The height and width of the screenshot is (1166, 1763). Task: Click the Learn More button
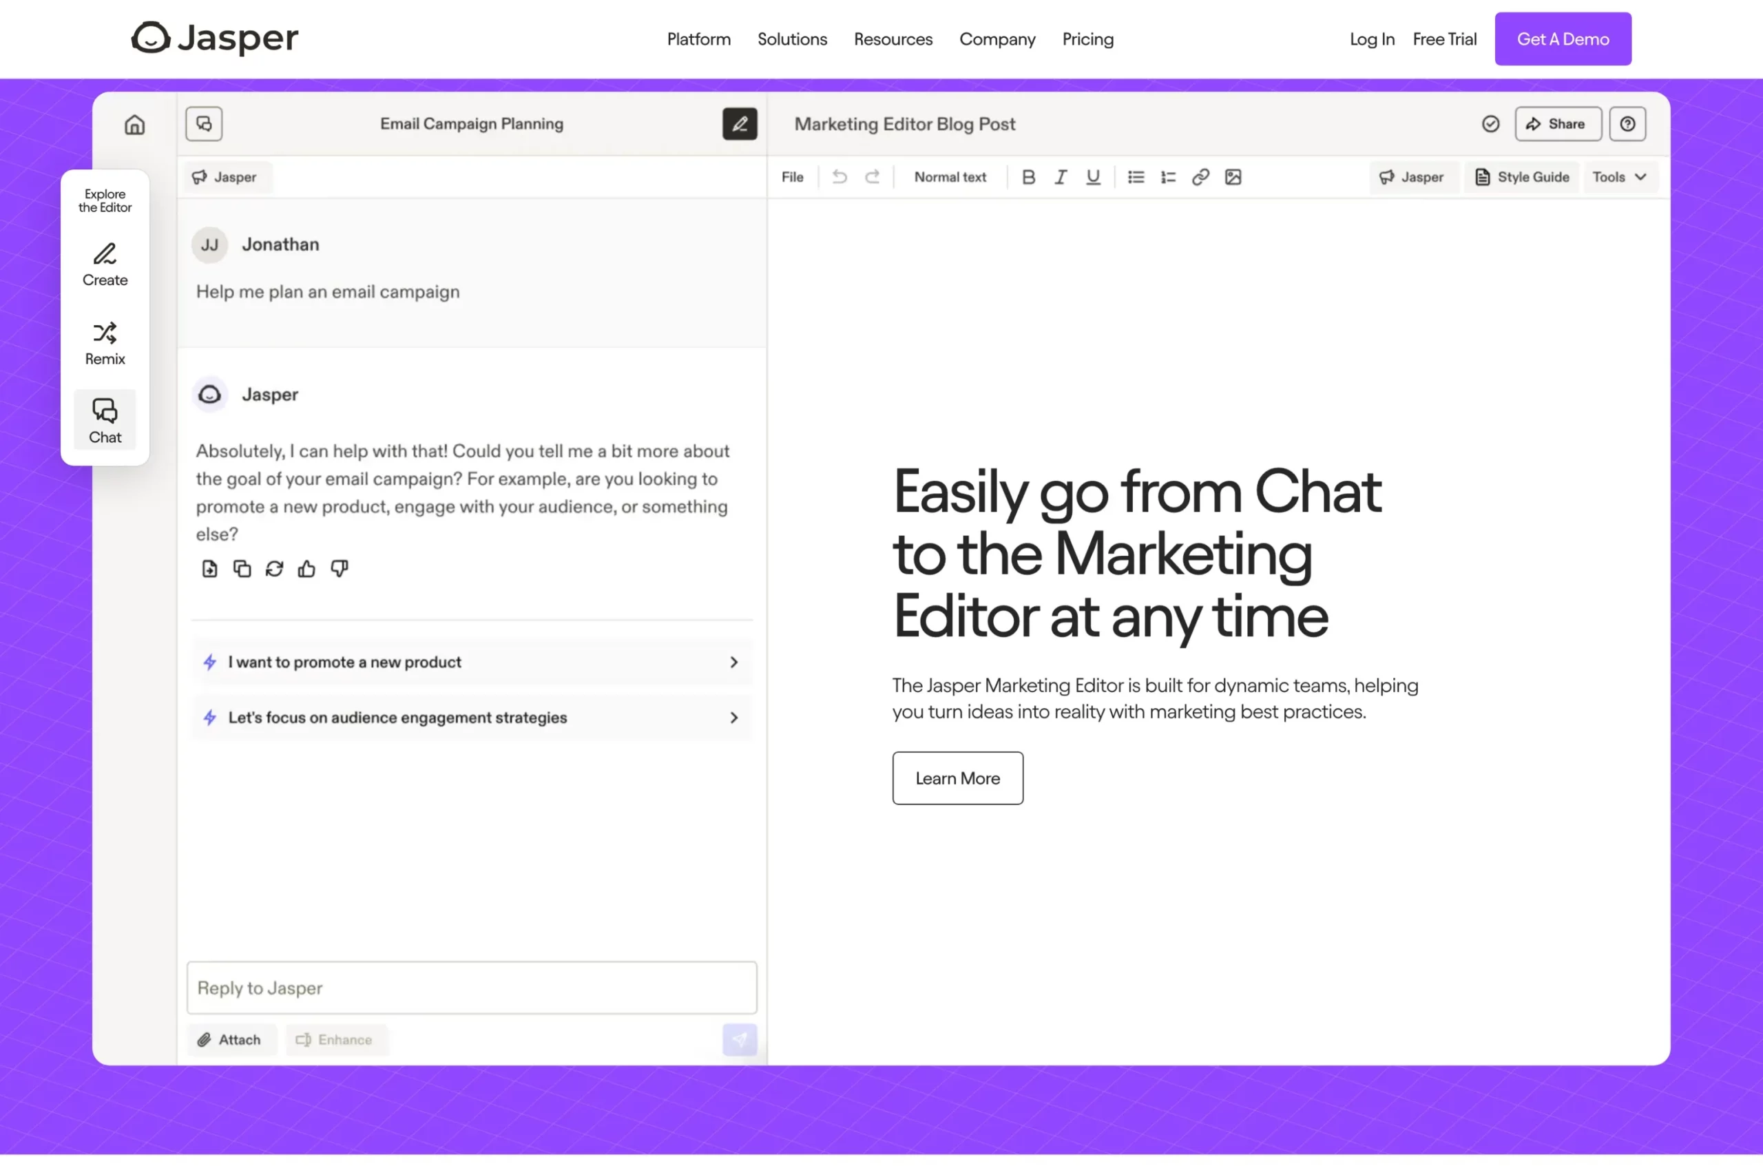point(958,777)
